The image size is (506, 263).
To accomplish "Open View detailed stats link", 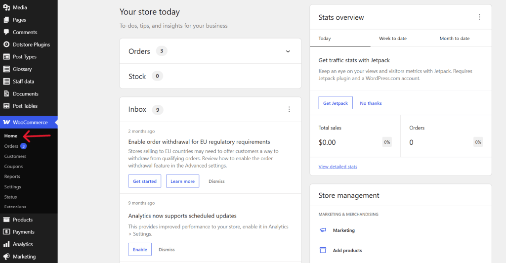I will (x=338, y=167).
